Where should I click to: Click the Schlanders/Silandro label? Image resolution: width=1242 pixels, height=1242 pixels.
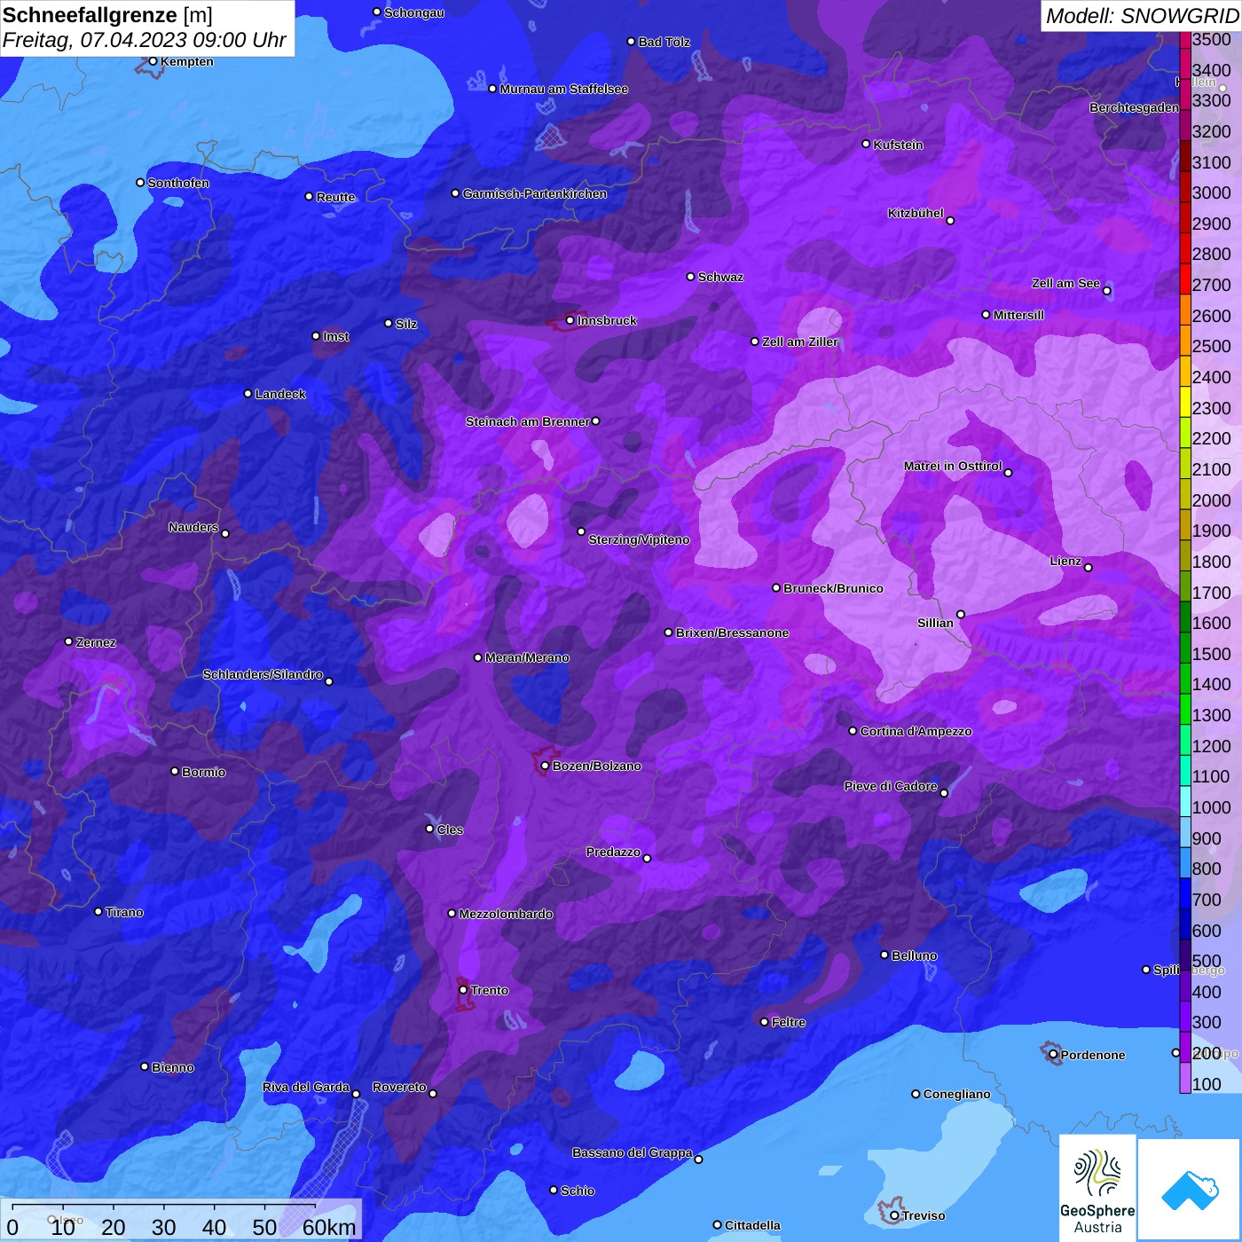(x=263, y=674)
